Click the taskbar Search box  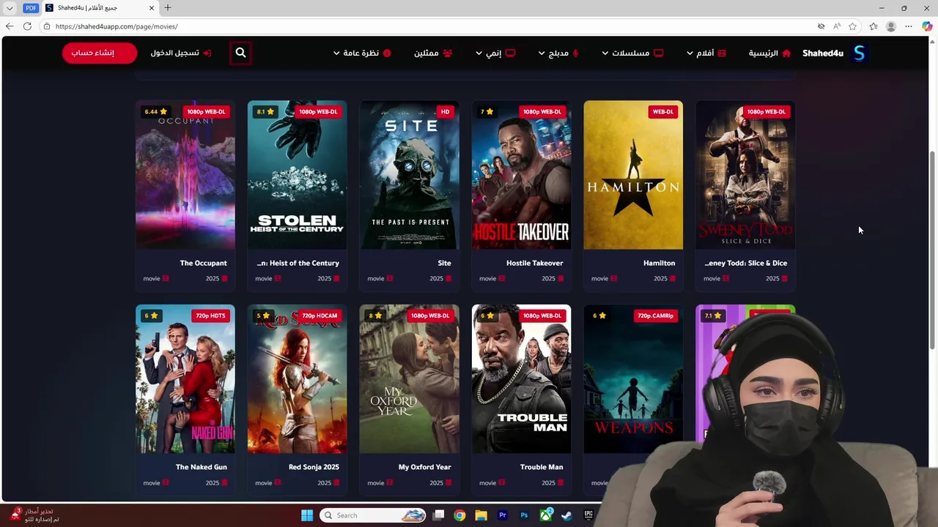[x=373, y=515]
